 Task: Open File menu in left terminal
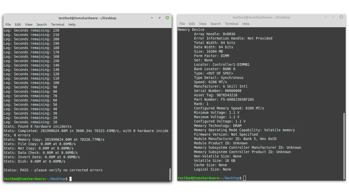[8, 25]
